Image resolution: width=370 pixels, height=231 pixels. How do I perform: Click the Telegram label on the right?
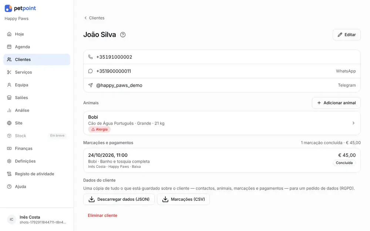pyautogui.click(x=347, y=85)
